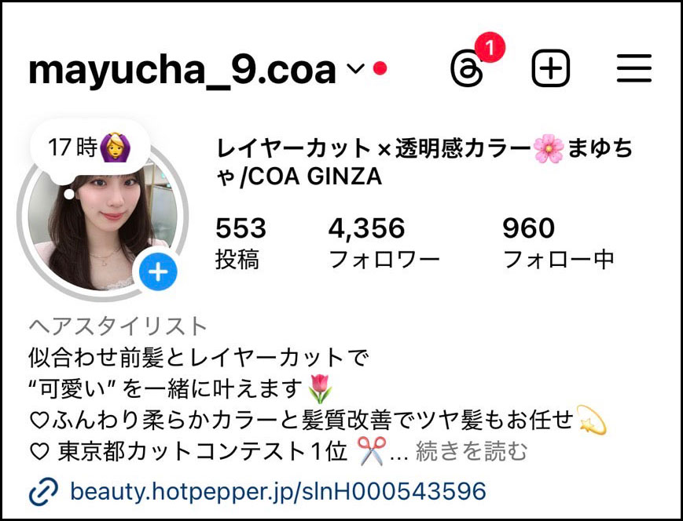This screenshot has height=521, width=683.
Task: Tap the 17時 note bubble
Action: (x=90, y=147)
